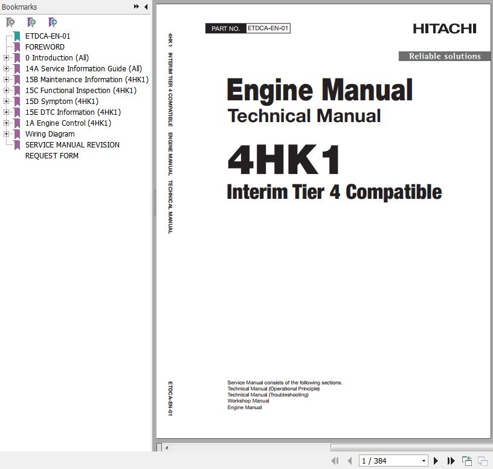This screenshot has height=469, width=493.
Task: Click the horizontal scrollbar thumb below the page
Action: 411,448
